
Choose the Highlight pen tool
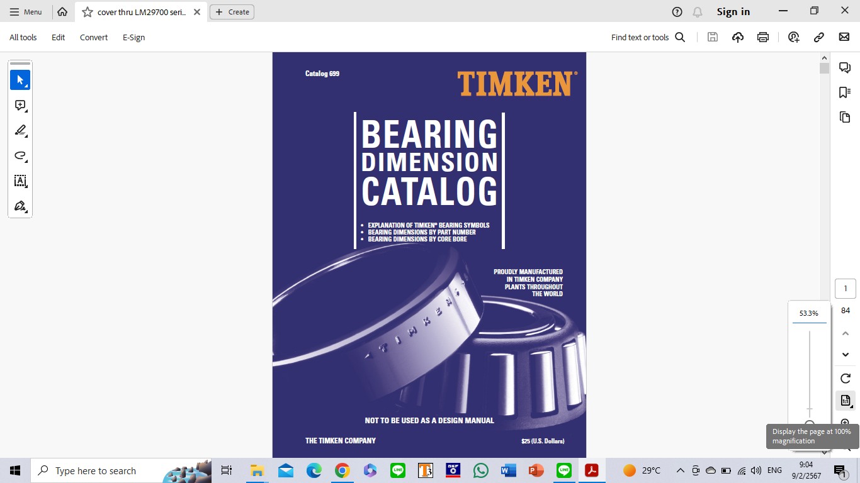tap(20, 131)
